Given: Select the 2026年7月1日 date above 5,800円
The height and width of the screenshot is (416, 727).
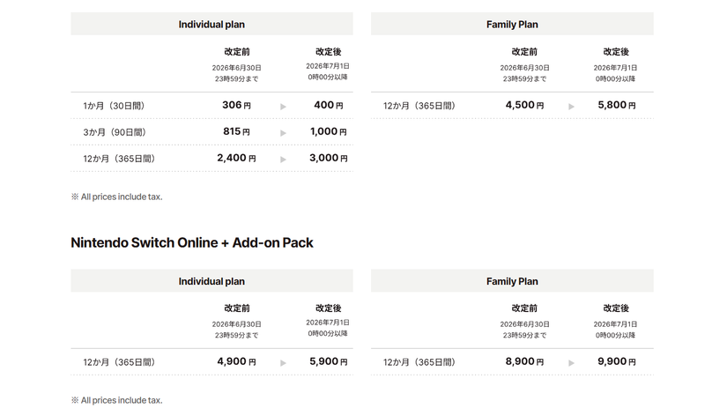Looking at the screenshot, I should 615,68.
